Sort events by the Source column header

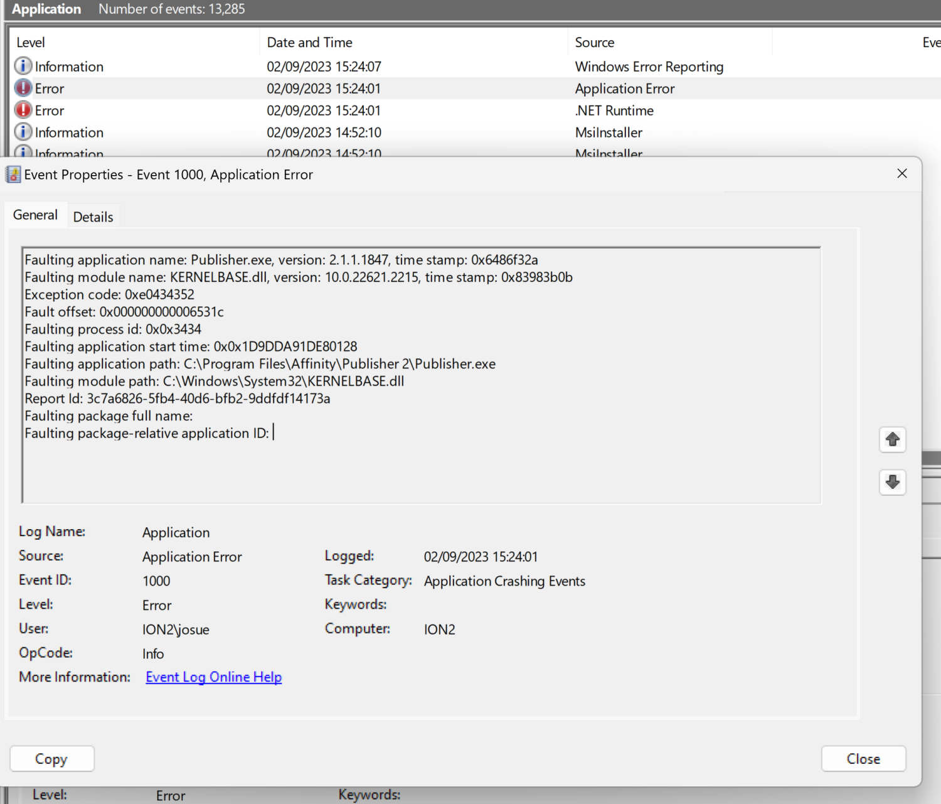coord(593,42)
